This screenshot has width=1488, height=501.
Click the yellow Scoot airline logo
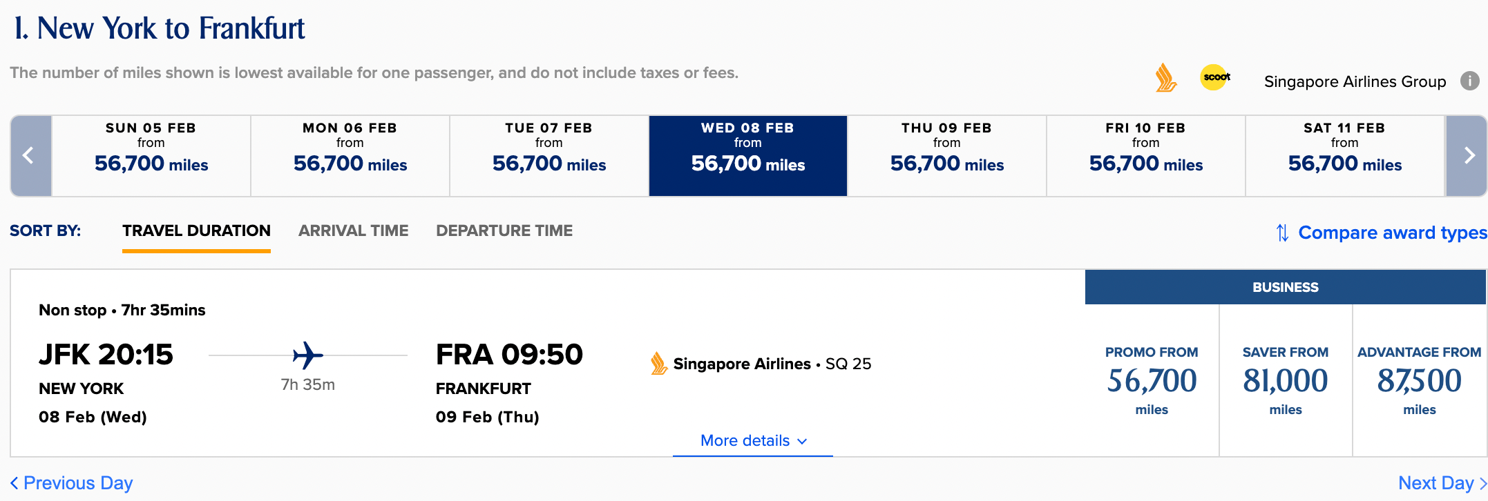pos(1214,77)
